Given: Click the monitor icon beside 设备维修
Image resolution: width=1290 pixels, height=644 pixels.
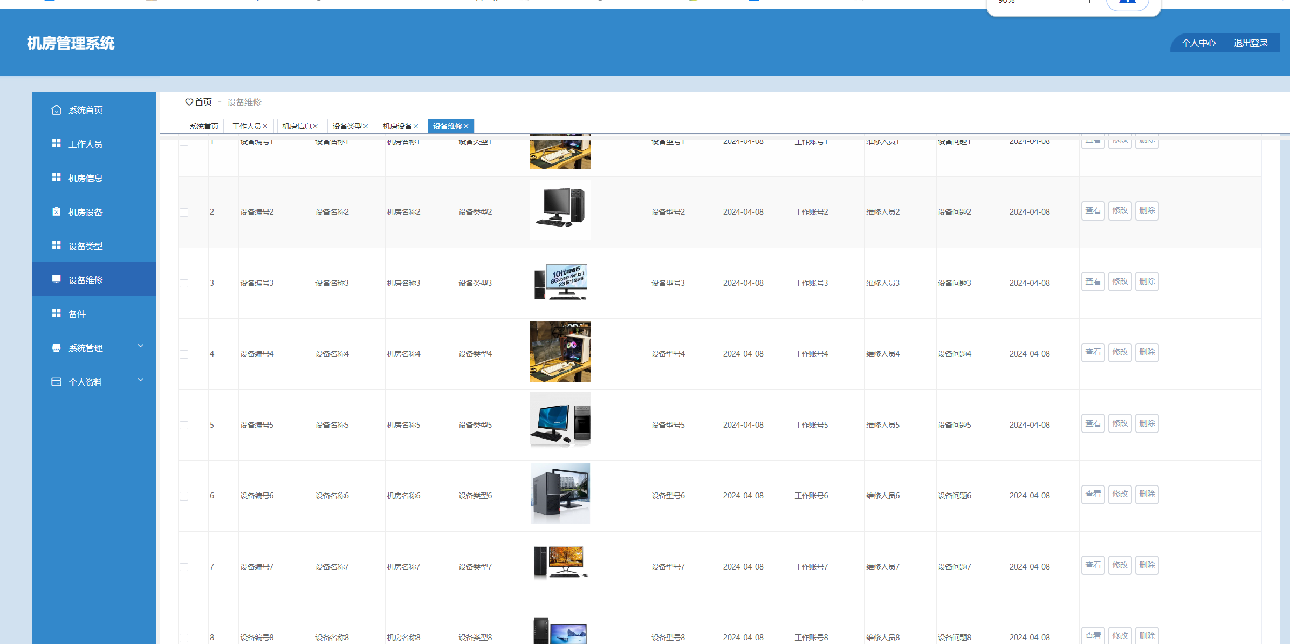Looking at the screenshot, I should coord(56,279).
